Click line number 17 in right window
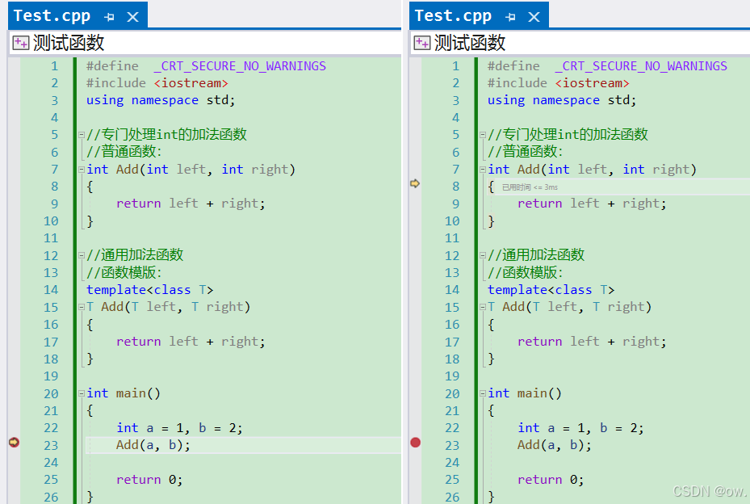Viewport: 750px width, 504px height. click(x=452, y=342)
